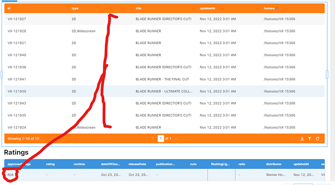Edit the page number input field
The width and height of the screenshot is (335, 185).
[161, 139]
